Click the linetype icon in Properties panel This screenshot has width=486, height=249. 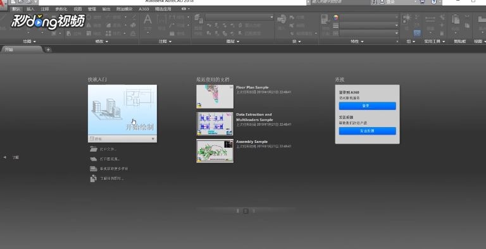pyautogui.click(x=335, y=33)
